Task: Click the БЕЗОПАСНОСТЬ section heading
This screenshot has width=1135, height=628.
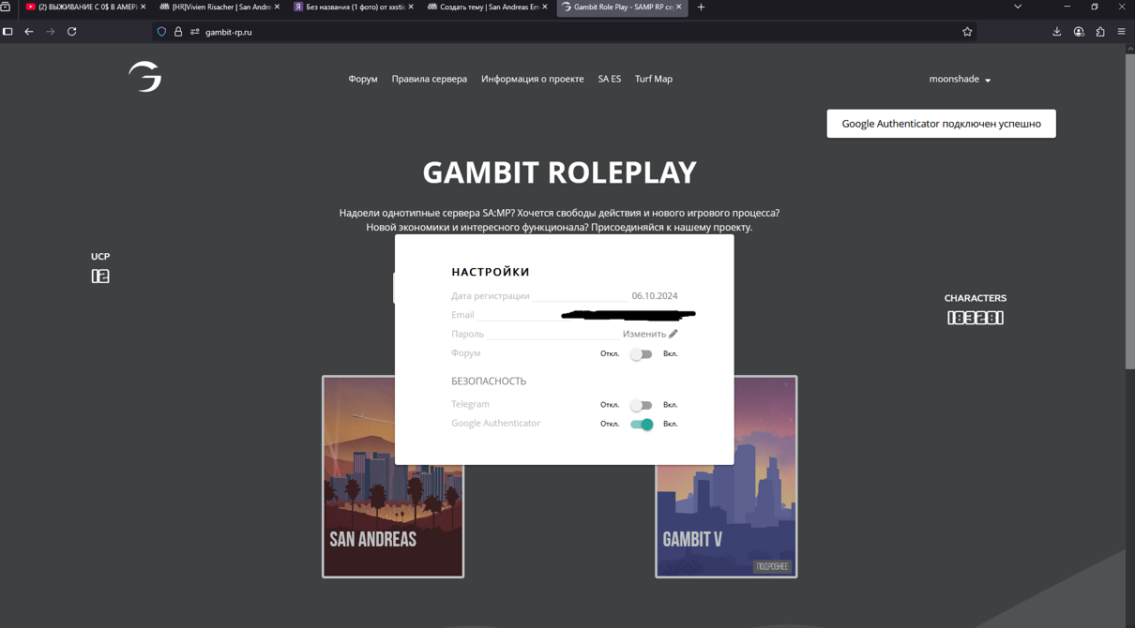Action: [x=489, y=381]
